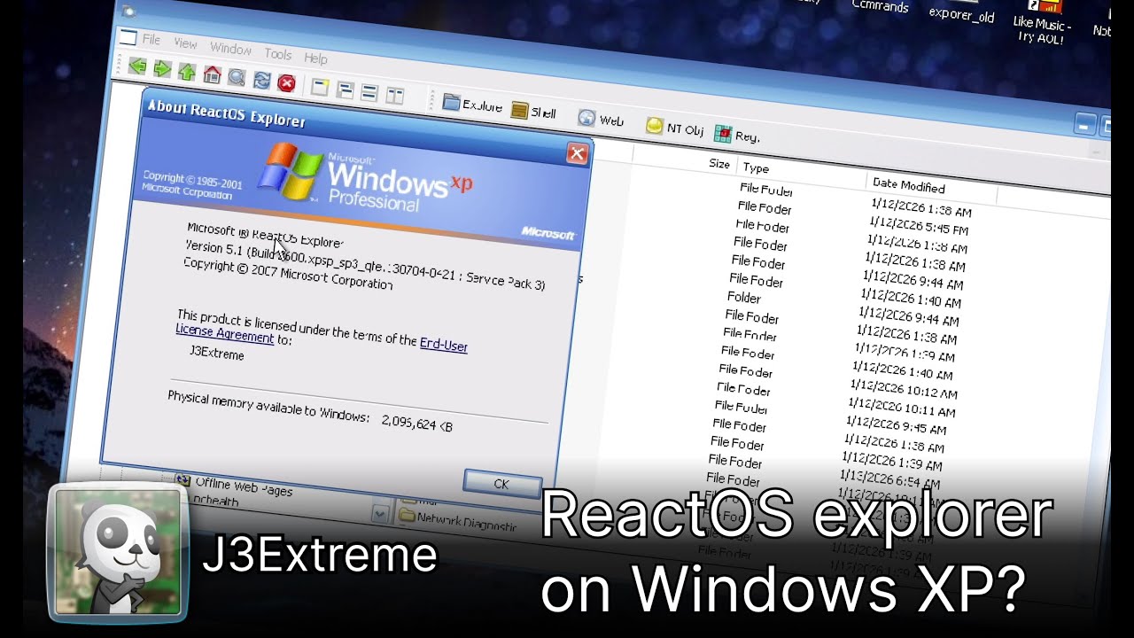Image resolution: width=1134 pixels, height=638 pixels.
Task: Click the Reg. toolbar button
Action: tap(737, 135)
